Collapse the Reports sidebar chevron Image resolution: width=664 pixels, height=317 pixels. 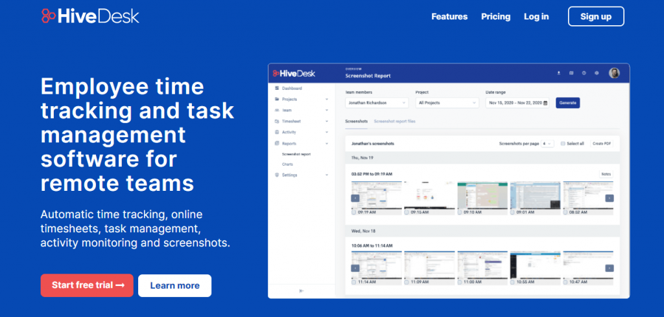[327, 144]
